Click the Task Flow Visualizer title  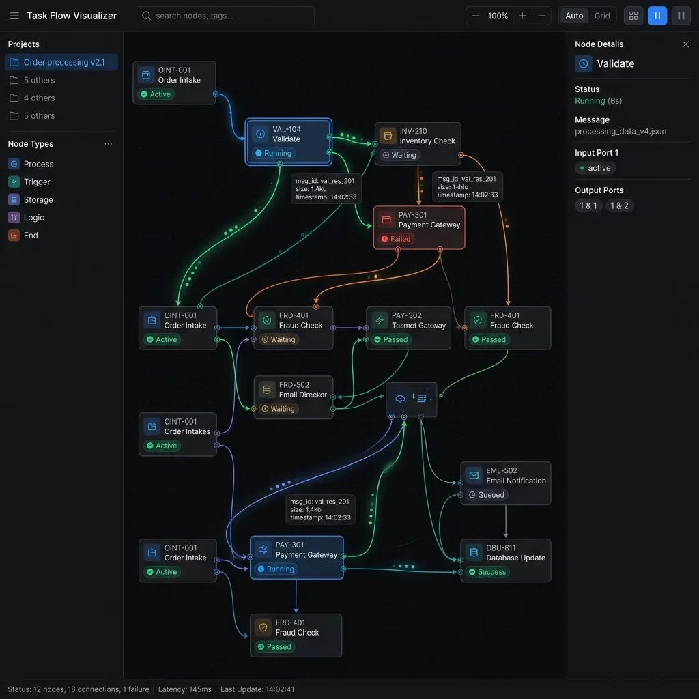click(71, 16)
